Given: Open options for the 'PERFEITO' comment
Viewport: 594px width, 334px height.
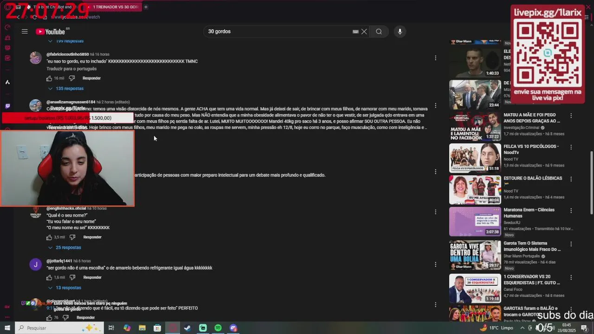Looking at the screenshot, I should 435,305.
